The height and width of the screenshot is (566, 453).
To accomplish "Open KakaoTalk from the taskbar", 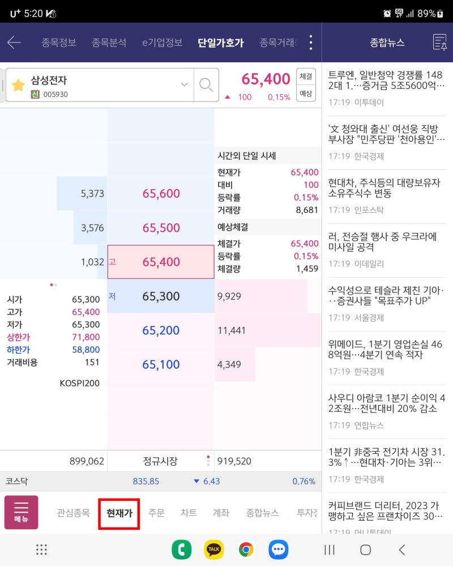I will [213, 550].
